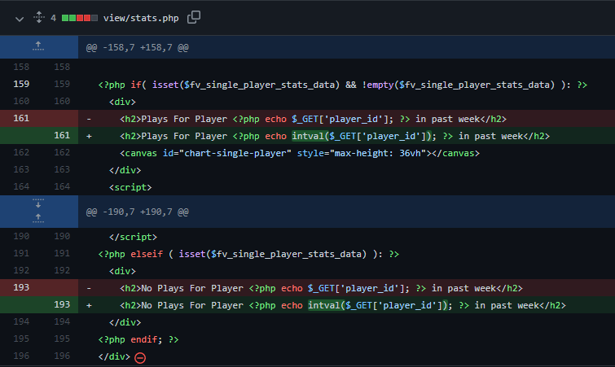Click new line number 195

tap(62, 339)
